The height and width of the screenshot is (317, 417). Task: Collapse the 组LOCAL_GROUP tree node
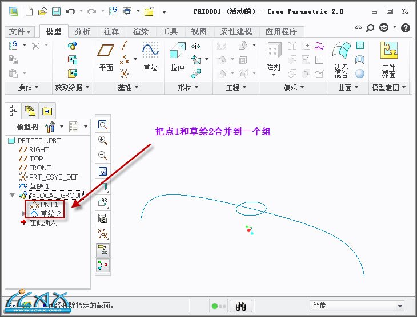click(13, 195)
